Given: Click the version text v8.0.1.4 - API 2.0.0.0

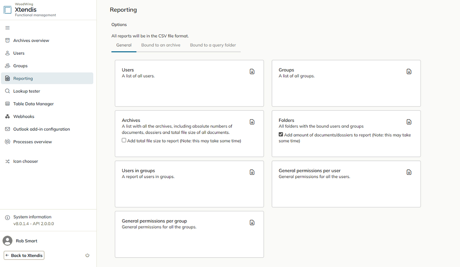Looking at the screenshot, I should point(34,224).
